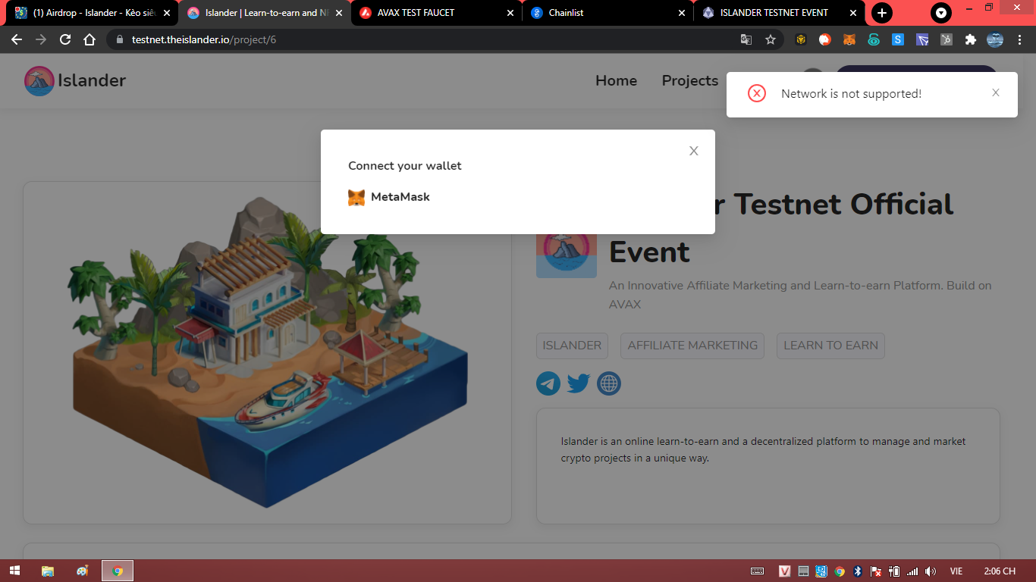
Task: Open Projects in the site navigation
Action: pyautogui.click(x=690, y=81)
